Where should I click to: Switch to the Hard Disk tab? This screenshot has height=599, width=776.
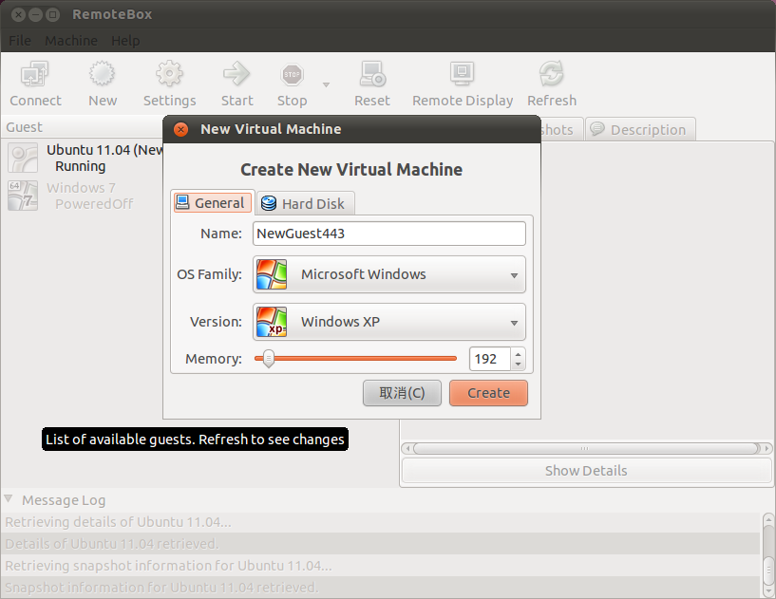[305, 204]
